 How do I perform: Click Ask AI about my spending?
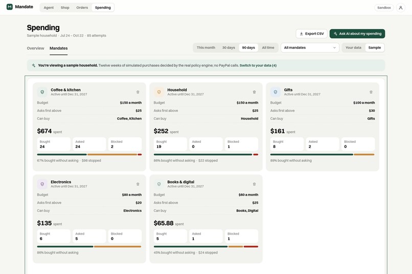pos(357,34)
